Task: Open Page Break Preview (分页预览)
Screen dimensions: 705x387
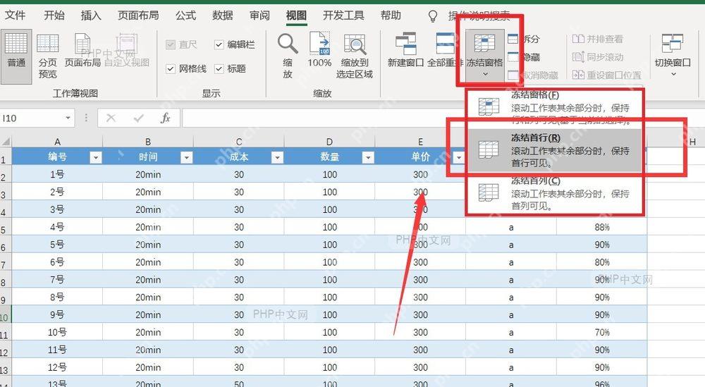Action: 48,56
